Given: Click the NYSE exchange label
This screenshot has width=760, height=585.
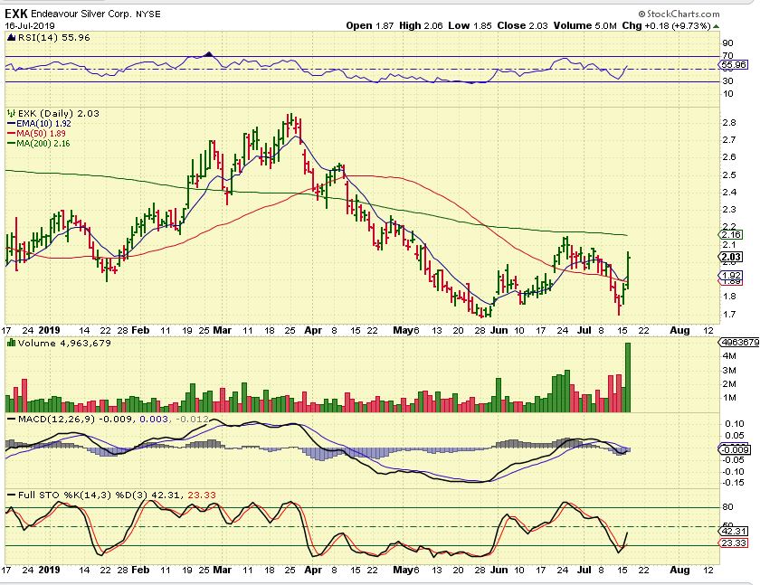Looking at the screenshot, I should 147,14.
